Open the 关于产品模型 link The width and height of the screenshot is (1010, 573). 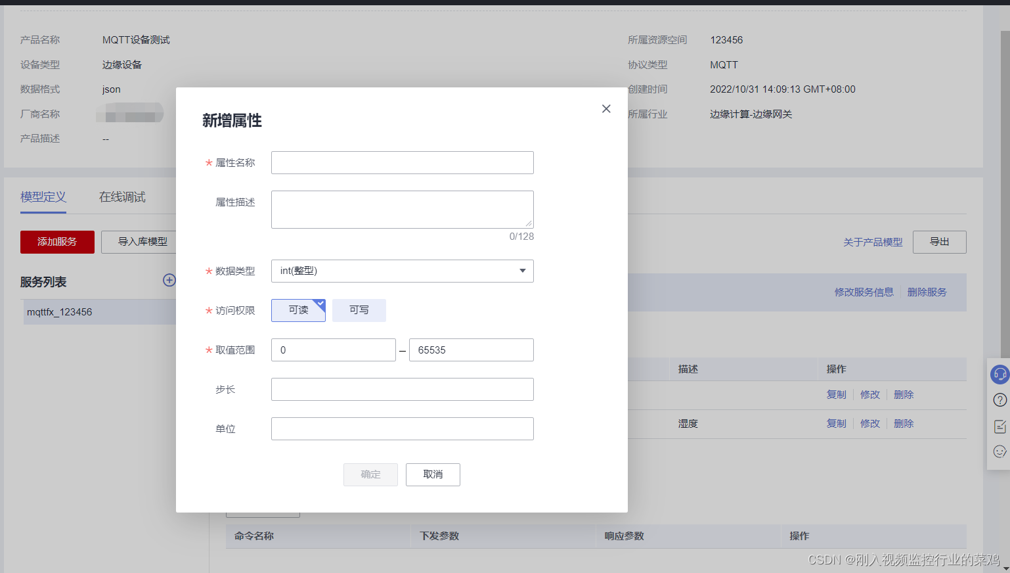[x=873, y=242]
